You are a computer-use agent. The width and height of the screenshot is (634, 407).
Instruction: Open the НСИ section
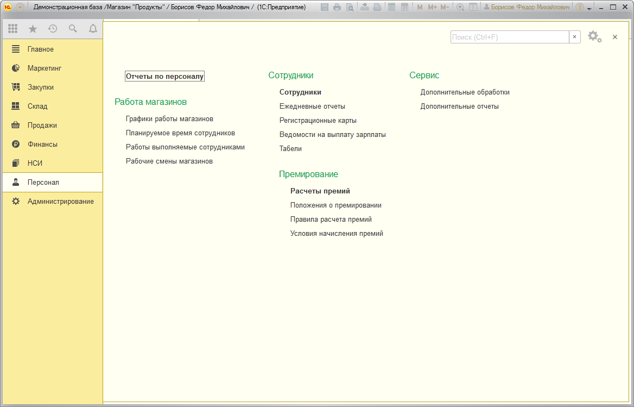[53, 163]
